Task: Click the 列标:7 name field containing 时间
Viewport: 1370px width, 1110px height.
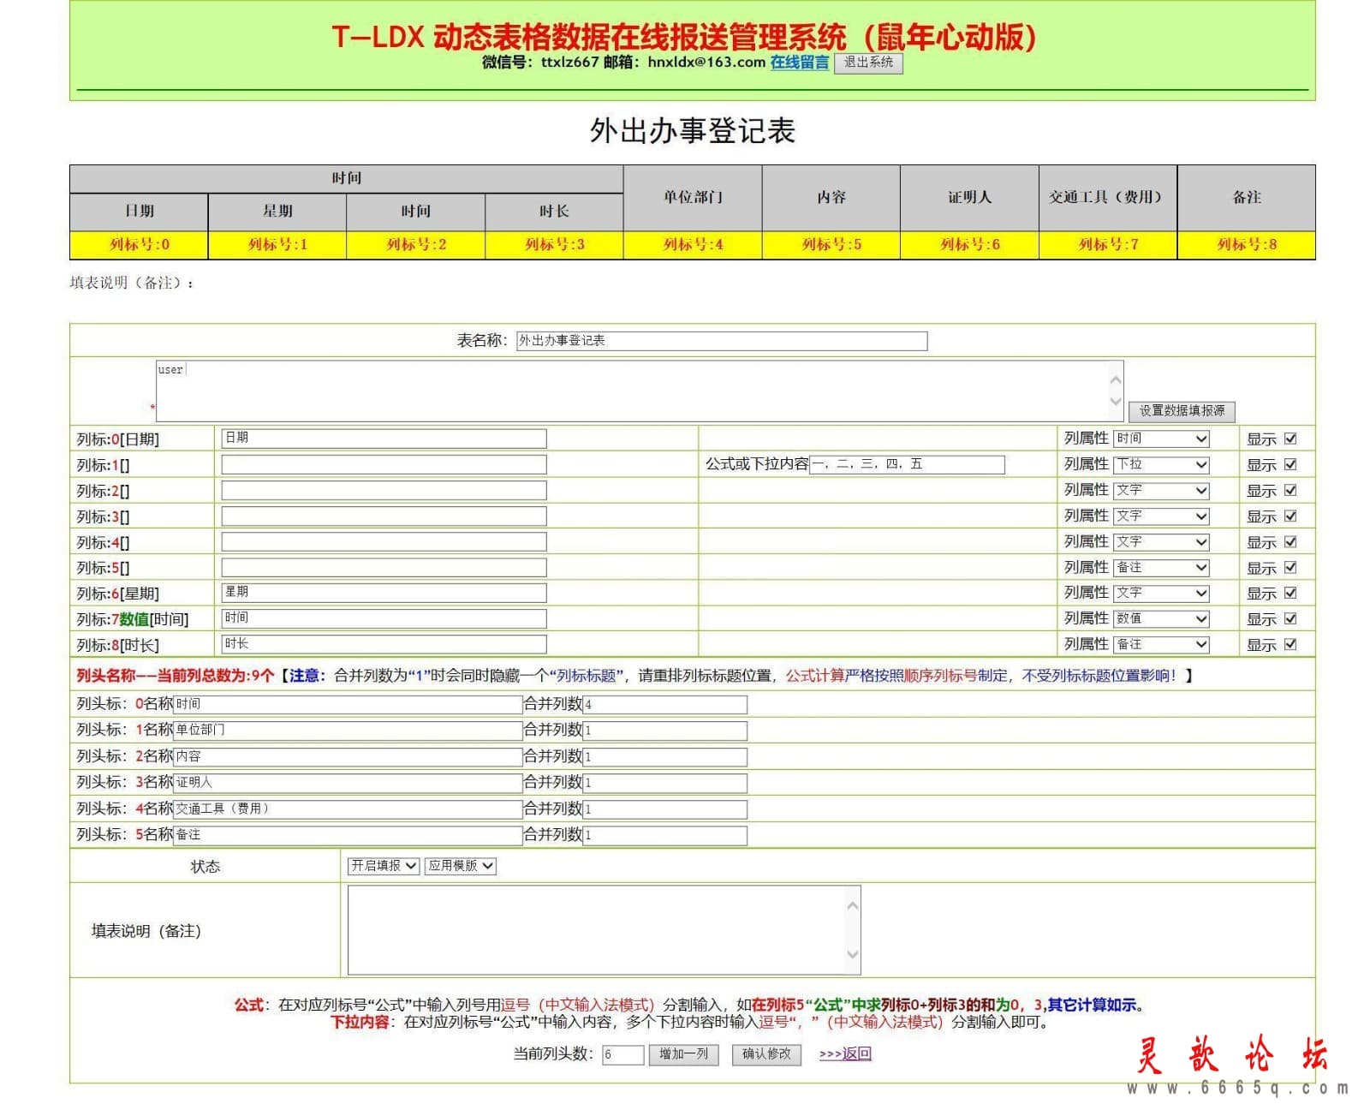Action: (384, 618)
